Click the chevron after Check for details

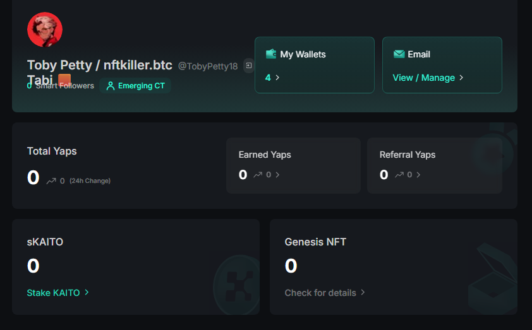(363, 292)
